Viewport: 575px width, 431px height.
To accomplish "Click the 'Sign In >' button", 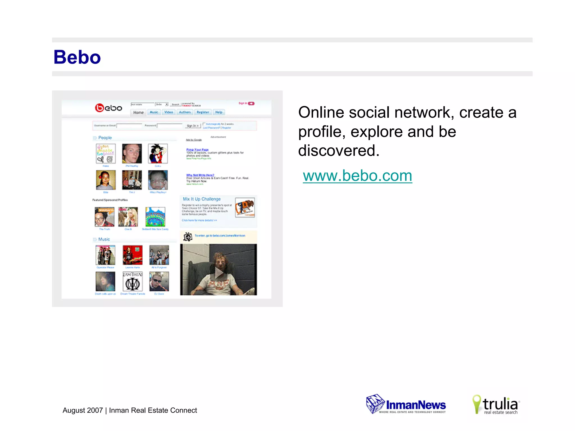I will click(193, 126).
